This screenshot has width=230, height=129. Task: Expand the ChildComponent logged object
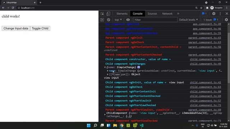tap(105, 115)
